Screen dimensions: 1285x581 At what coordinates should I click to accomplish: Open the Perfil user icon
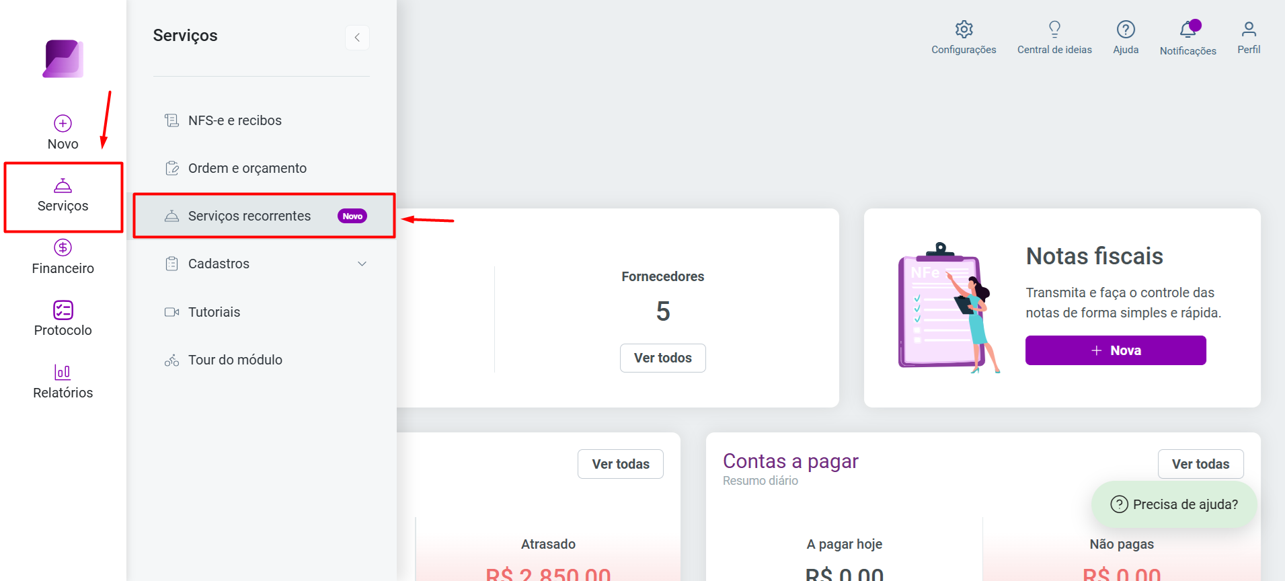(1249, 29)
